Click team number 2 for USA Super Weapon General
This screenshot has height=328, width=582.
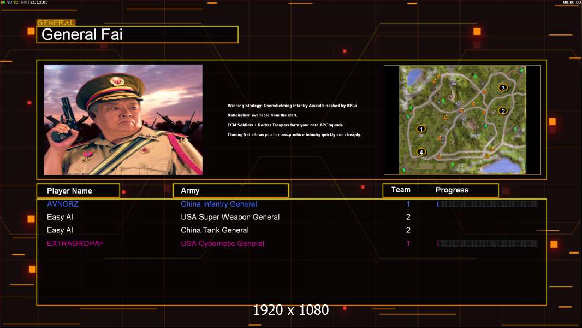click(408, 217)
